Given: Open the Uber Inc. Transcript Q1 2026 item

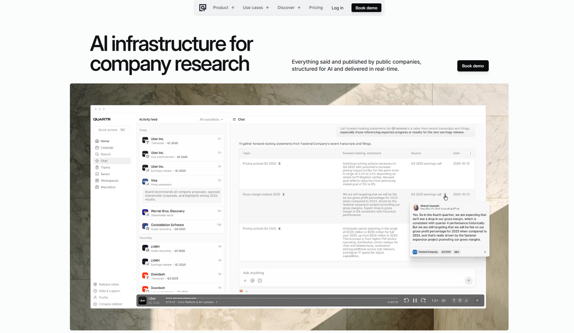Looking at the screenshot, I should tap(182, 141).
